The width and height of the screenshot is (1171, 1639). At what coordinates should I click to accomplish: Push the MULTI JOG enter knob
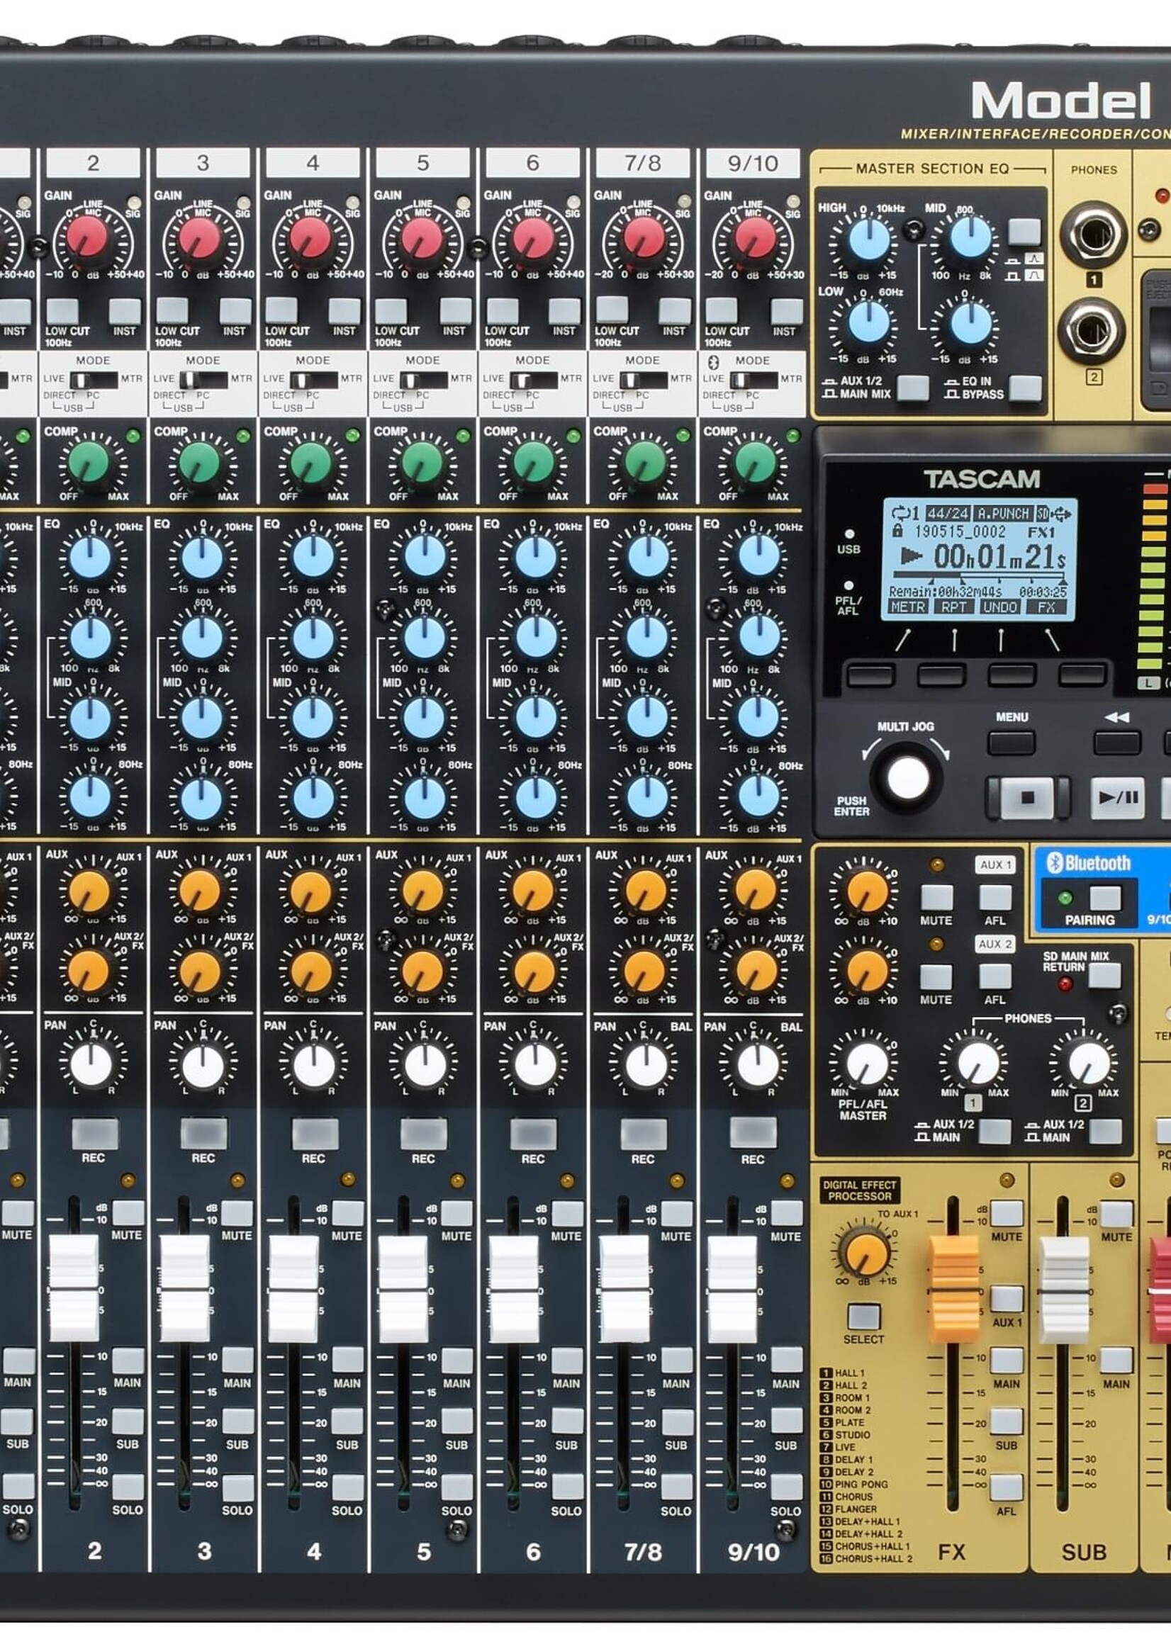click(x=907, y=779)
